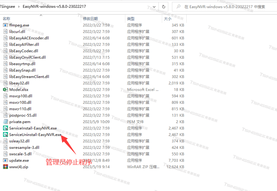Screen dimensions: 277x191
Task: Select the file name libEasyStreamClient.dll
Action: pyautogui.click(x=29, y=77)
